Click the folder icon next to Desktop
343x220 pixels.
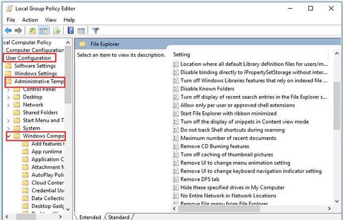17,97
